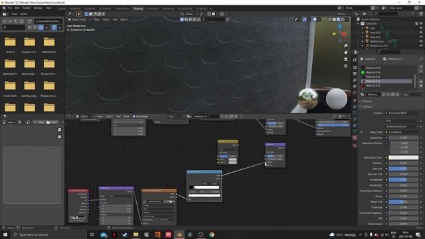Viewport: 425px width, 239px height.
Task: Hide the Area.002 light object
Action: pyautogui.click(x=421, y=37)
